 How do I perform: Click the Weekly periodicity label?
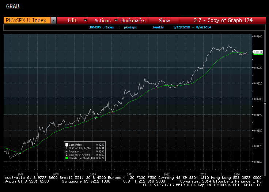(x=158, y=27)
